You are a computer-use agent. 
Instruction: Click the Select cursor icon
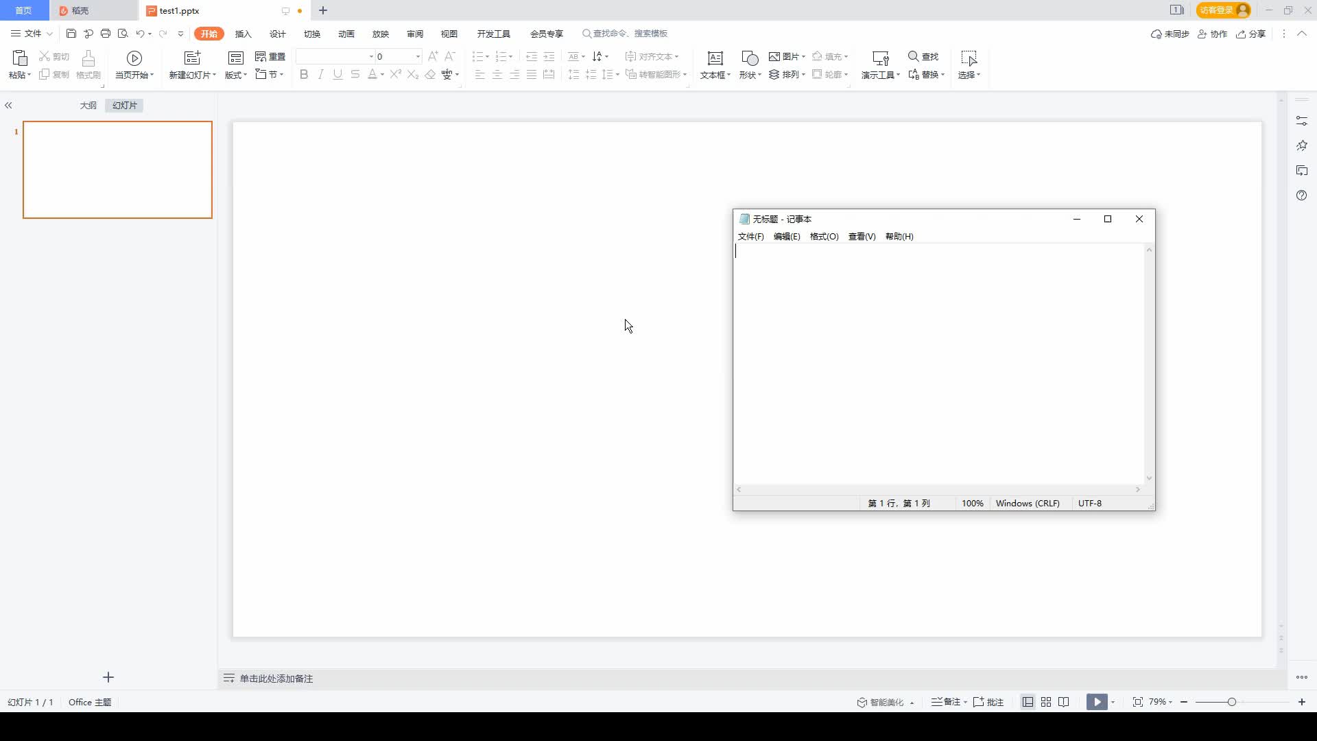[969, 58]
